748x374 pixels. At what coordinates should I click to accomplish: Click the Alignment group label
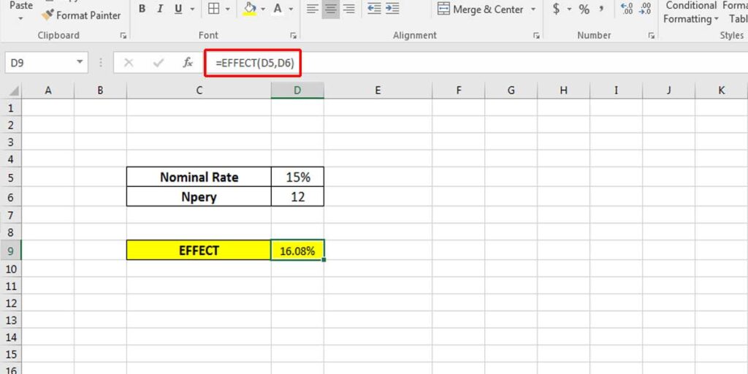[x=415, y=35]
